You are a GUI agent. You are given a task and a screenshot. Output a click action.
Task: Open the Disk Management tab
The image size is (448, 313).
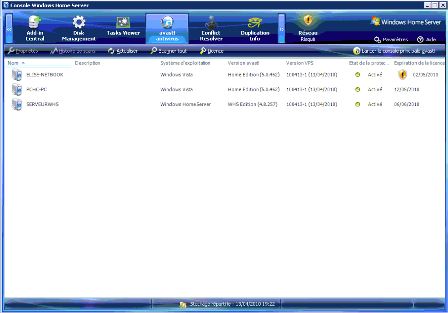79,29
